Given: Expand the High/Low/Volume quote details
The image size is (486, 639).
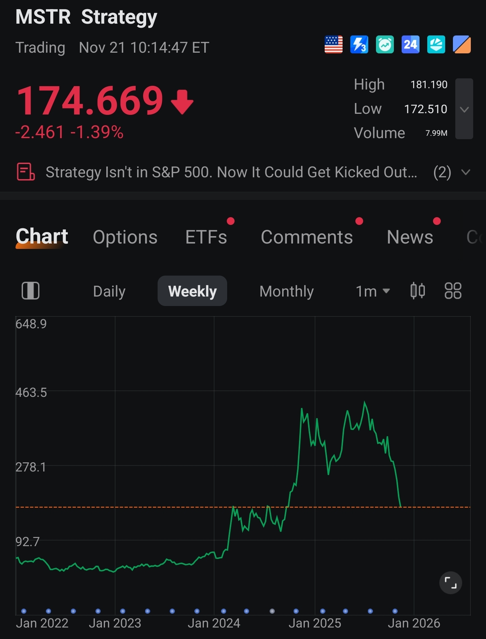Looking at the screenshot, I should pos(464,109).
